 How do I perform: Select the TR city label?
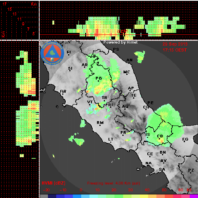click(105, 98)
